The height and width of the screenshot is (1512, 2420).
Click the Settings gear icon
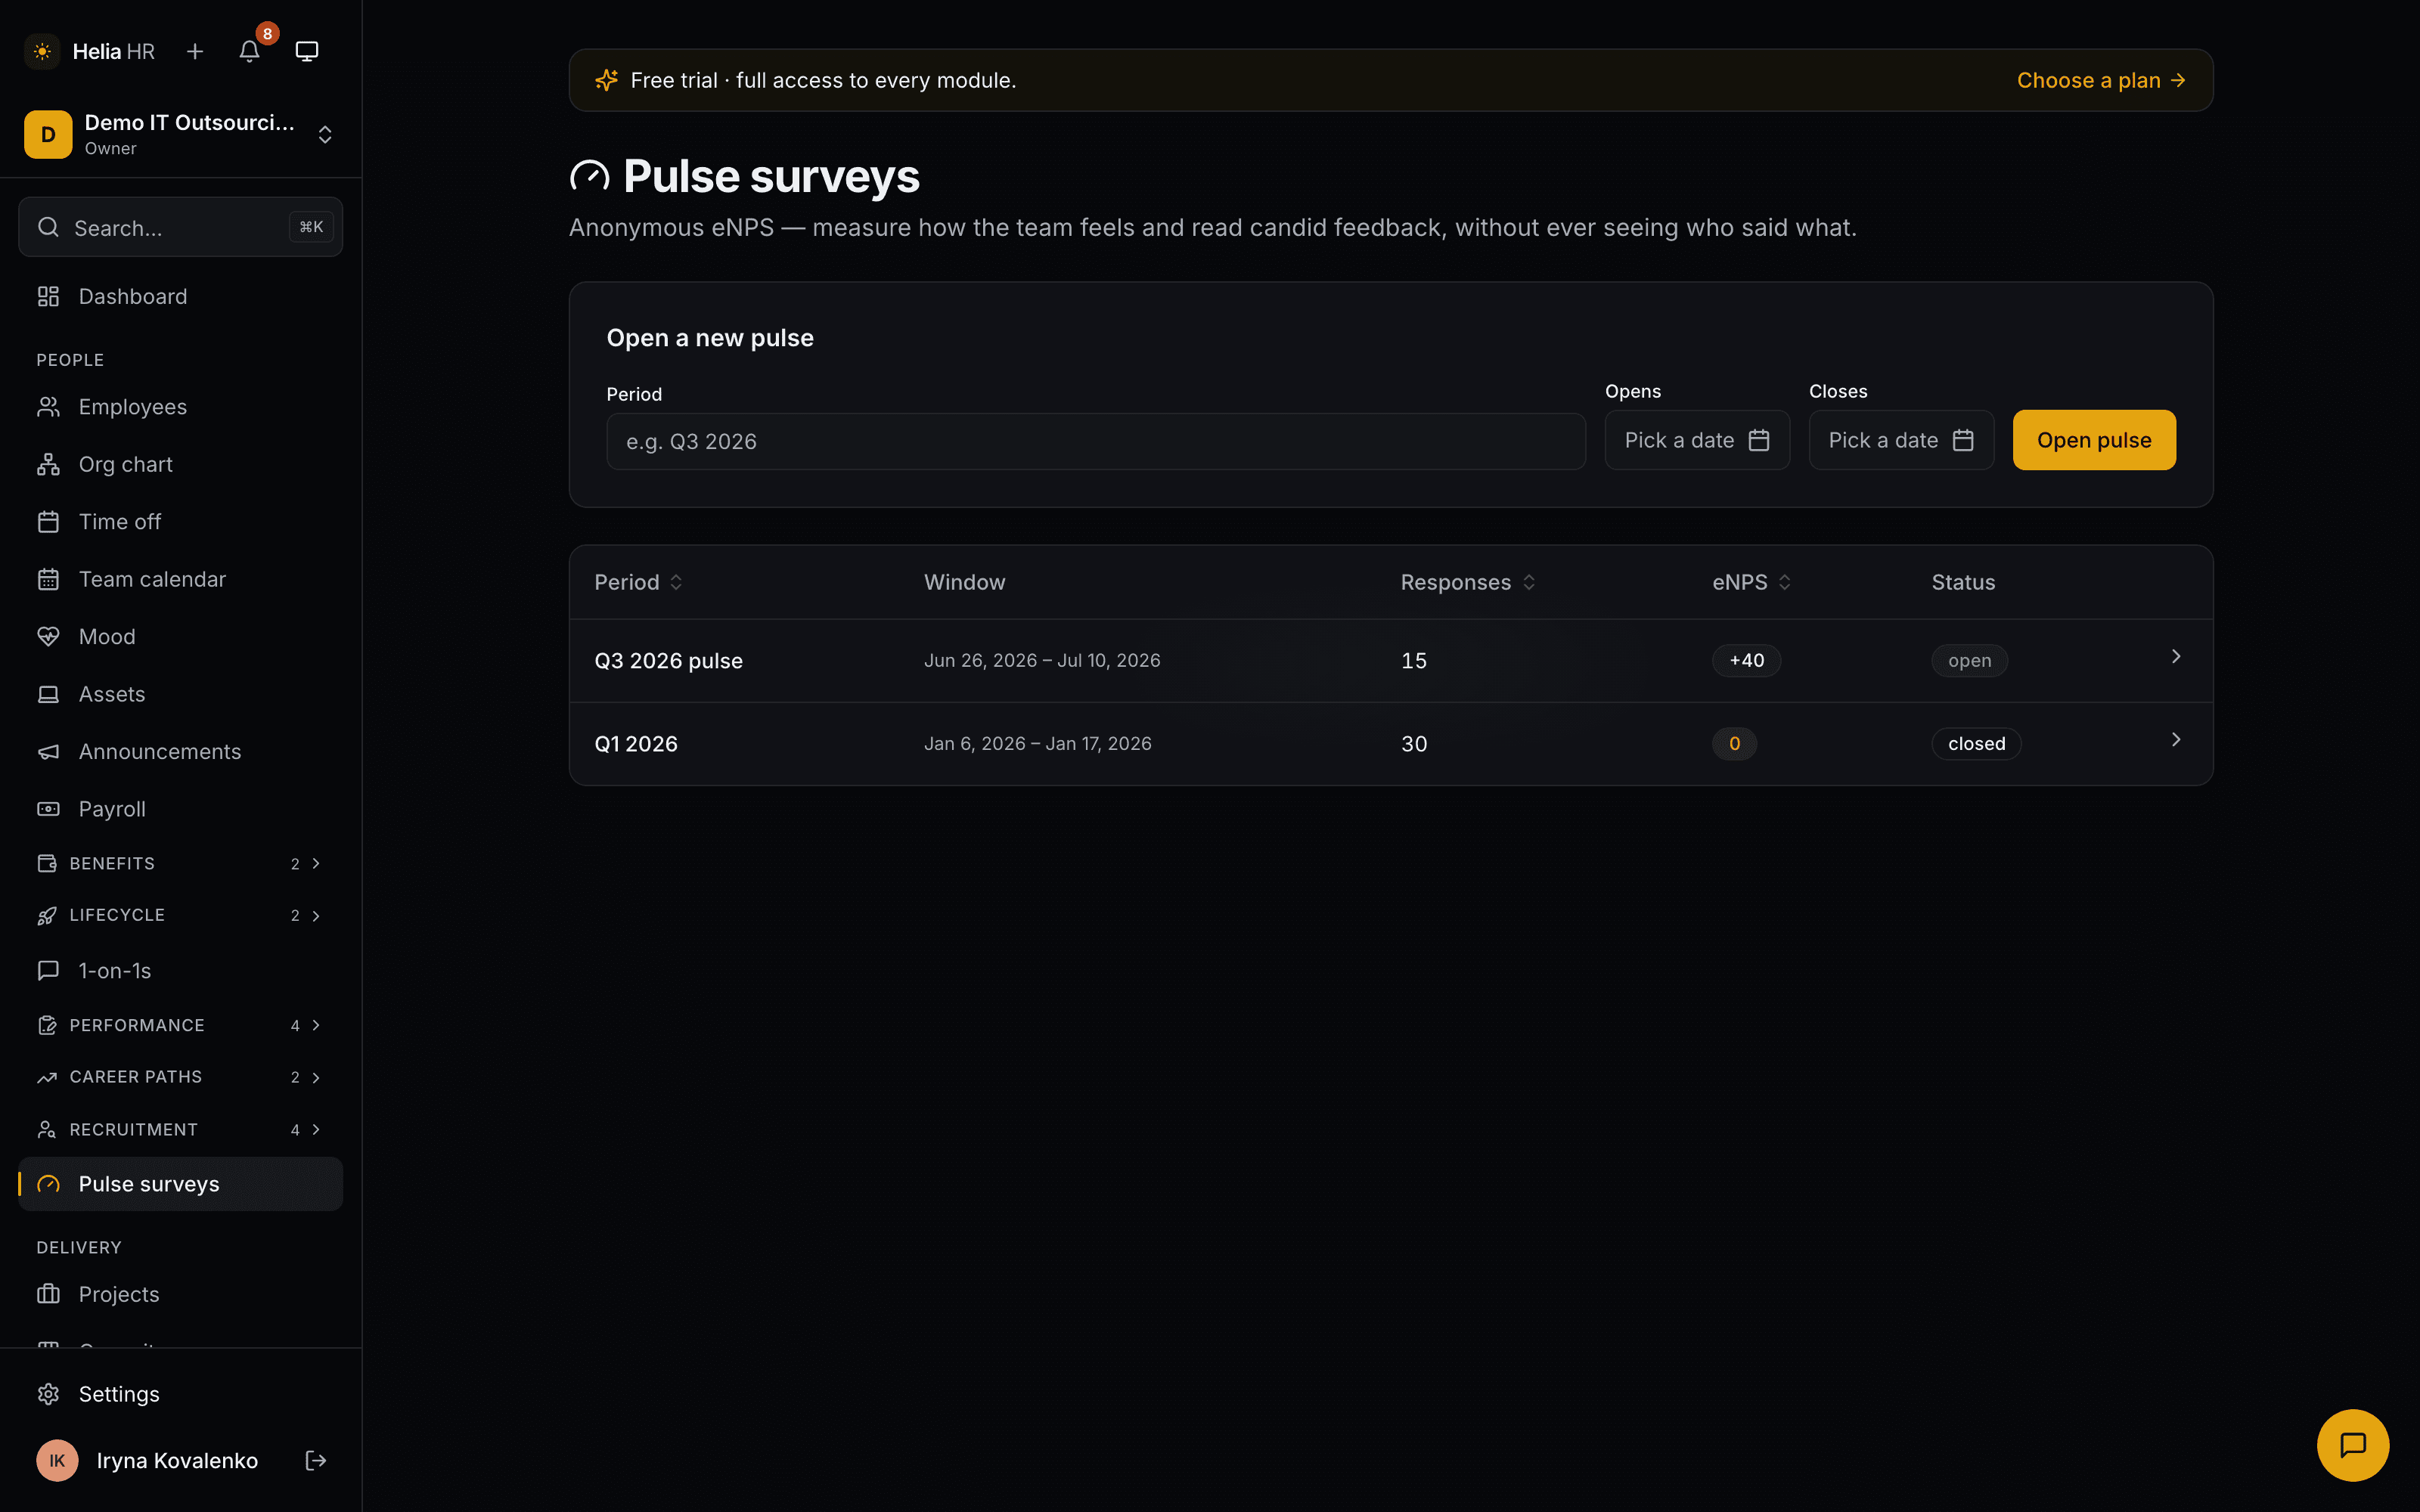[x=48, y=1394]
